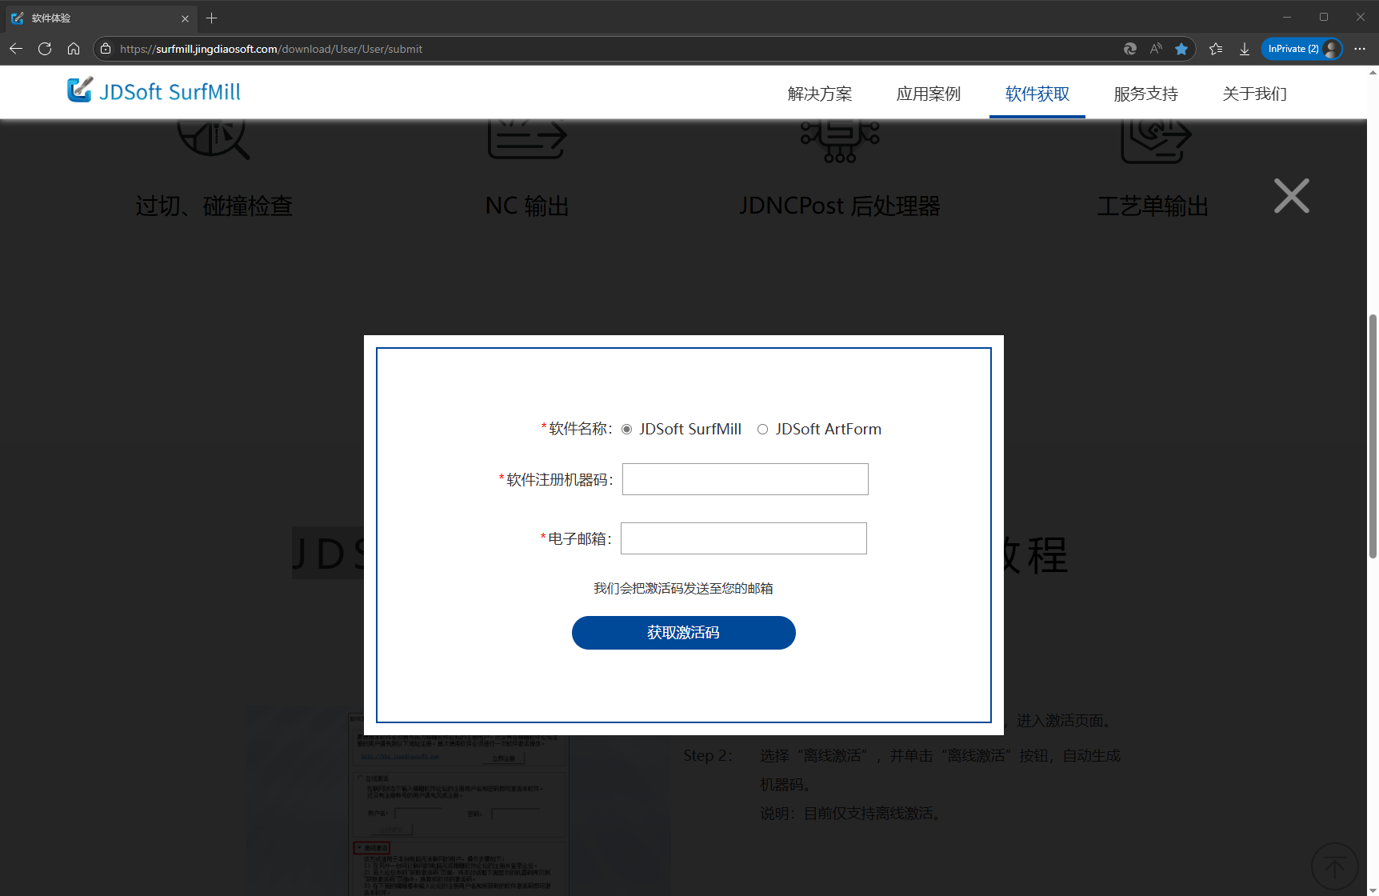
Task: Open the Downloads panel
Action: point(1245,49)
